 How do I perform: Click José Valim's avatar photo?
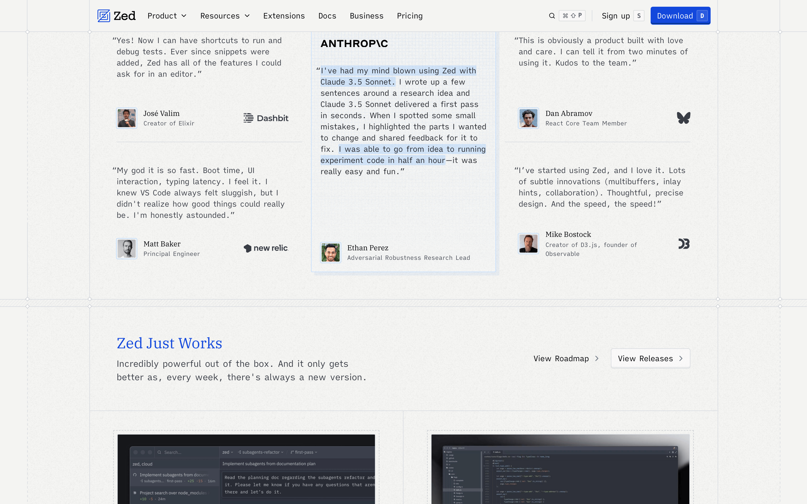click(127, 118)
